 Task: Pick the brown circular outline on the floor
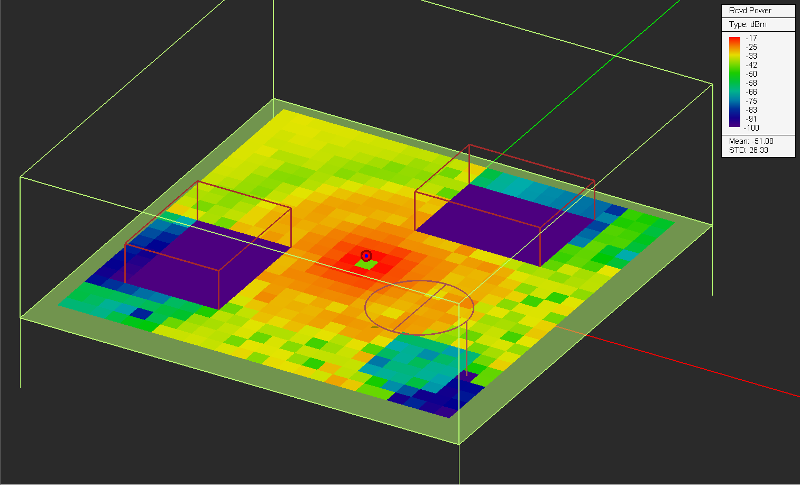click(x=419, y=307)
